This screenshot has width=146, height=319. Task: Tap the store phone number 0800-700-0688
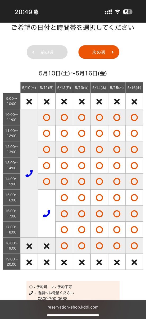[53, 298]
